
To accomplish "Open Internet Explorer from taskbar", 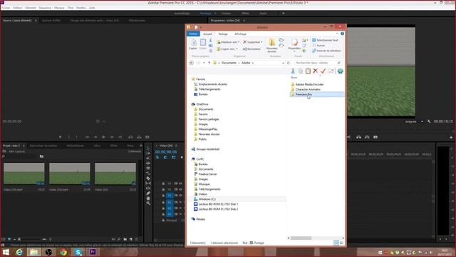I will (19, 252).
